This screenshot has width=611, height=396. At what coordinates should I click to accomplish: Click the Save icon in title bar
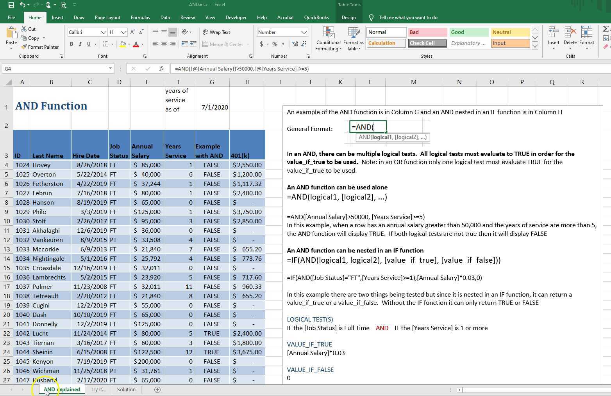click(x=11, y=5)
